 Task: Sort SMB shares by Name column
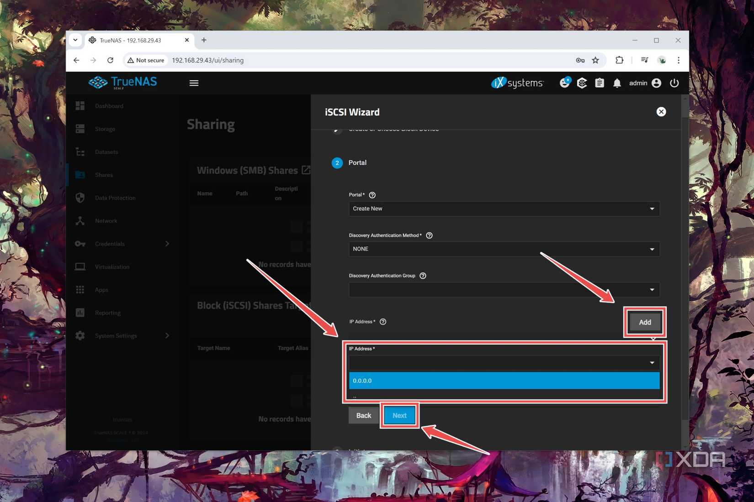205,193
